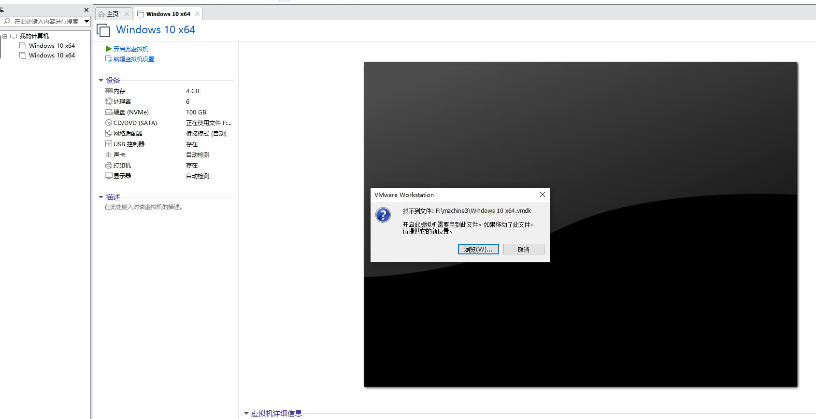Click the 编辑虚拟机设置 link
This screenshot has width=816, height=419.
(134, 59)
